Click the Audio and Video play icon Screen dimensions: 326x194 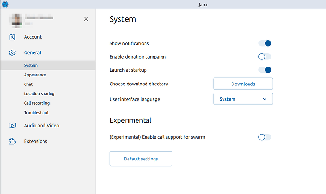[x=13, y=126]
